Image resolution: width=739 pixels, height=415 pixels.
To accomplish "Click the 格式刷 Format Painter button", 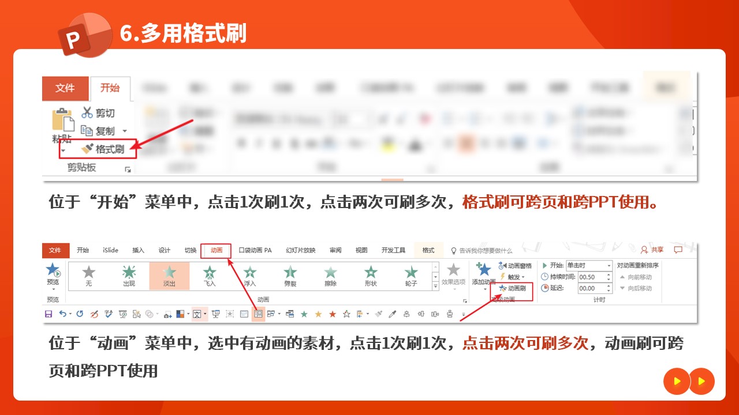I will 102,149.
